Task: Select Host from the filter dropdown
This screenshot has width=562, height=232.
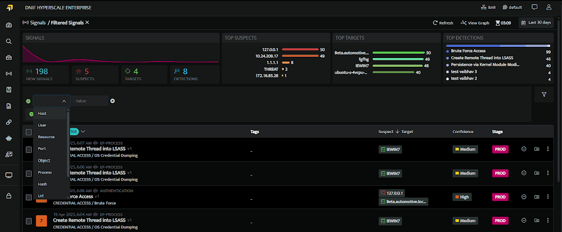Action: click(50, 113)
